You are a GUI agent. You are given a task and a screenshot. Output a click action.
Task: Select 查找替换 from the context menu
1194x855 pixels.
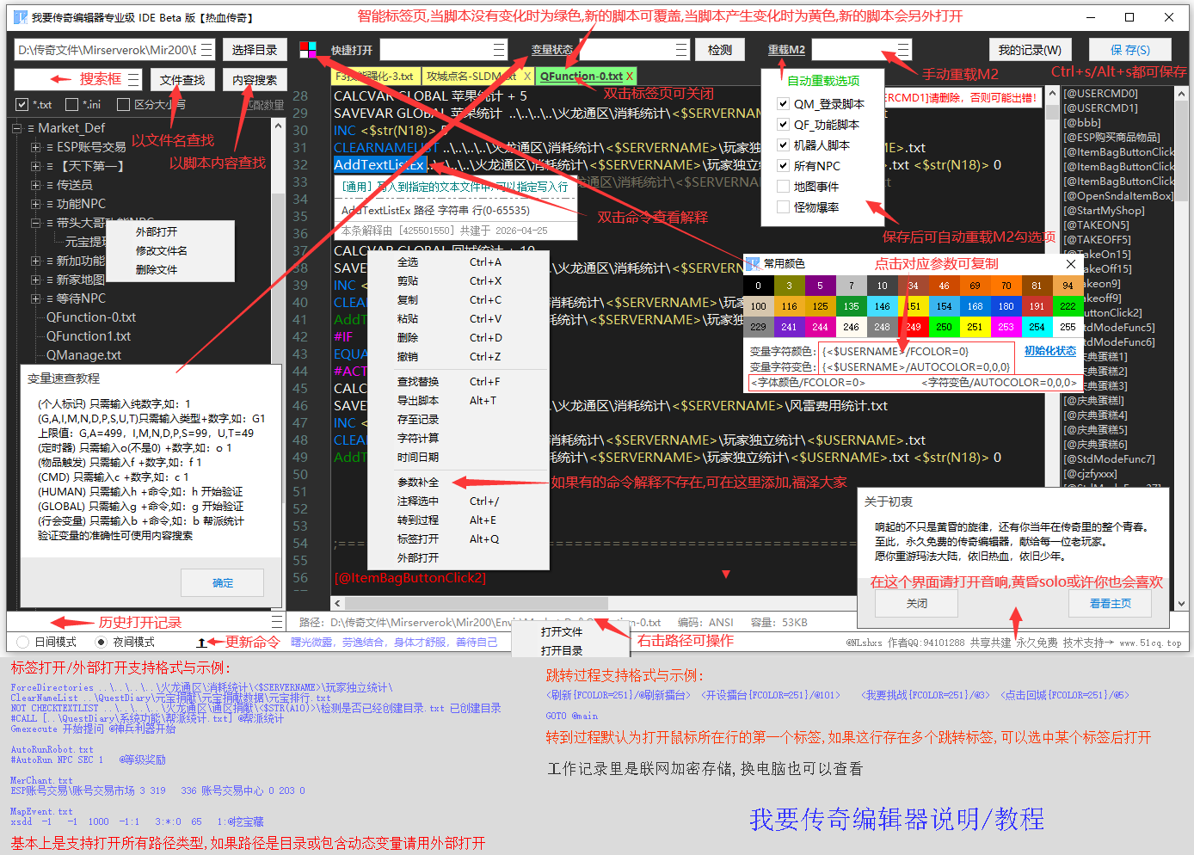click(418, 382)
